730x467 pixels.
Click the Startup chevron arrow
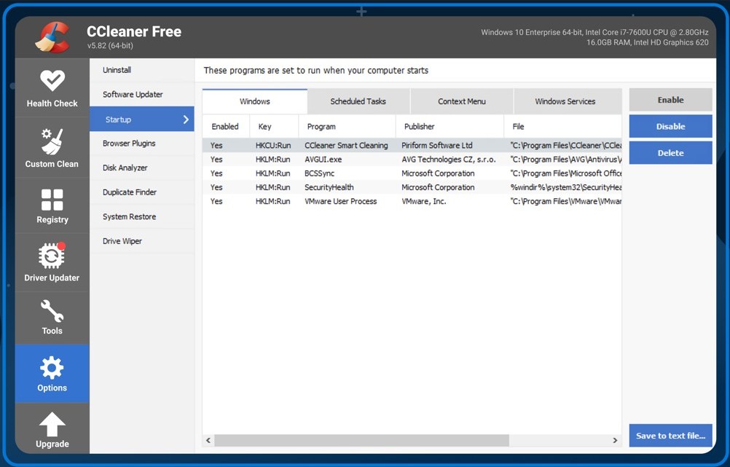click(186, 119)
